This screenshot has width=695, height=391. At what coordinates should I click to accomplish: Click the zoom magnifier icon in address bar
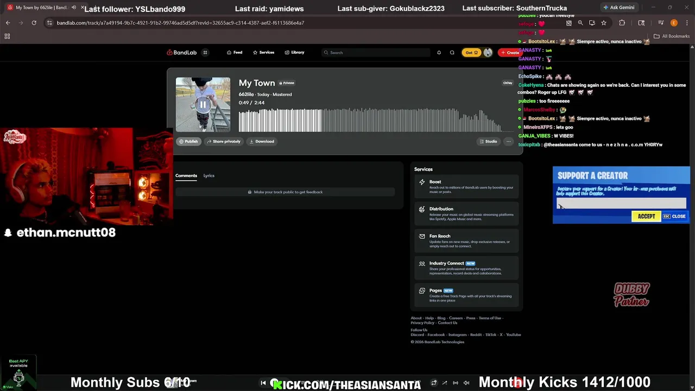point(580,23)
